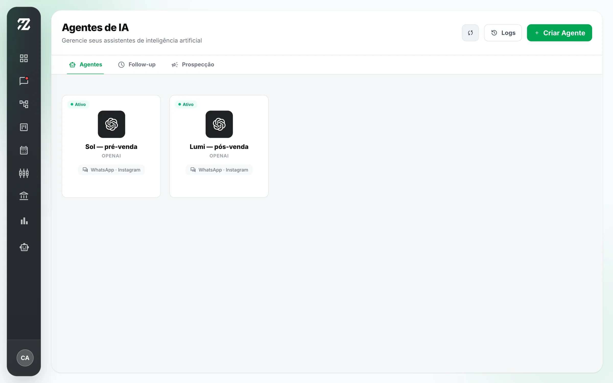The image size is (613, 383).
Task: Click the Gerencie seus assistentes subtitle
Action: click(x=132, y=41)
